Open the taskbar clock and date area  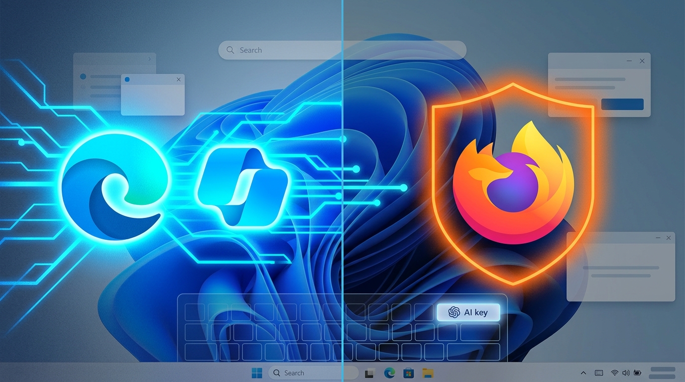click(x=662, y=373)
